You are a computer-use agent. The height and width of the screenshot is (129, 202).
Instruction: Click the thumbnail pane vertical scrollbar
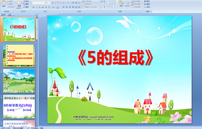[x=37, y=72]
